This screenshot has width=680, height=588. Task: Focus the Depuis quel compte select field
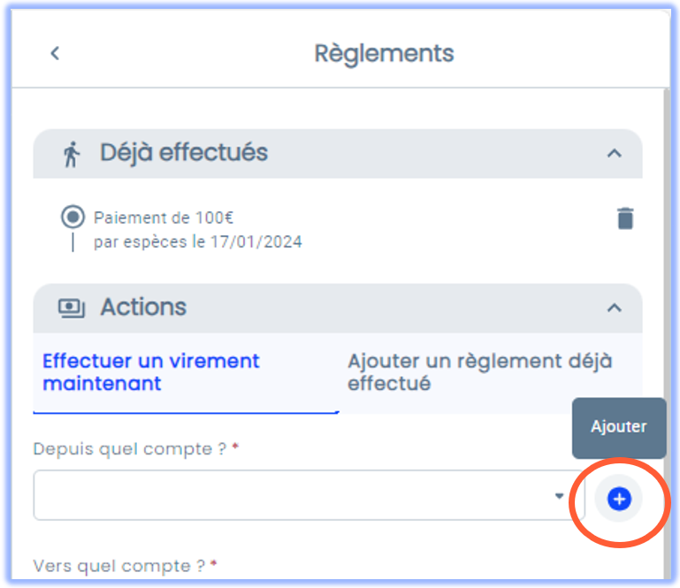click(x=309, y=495)
